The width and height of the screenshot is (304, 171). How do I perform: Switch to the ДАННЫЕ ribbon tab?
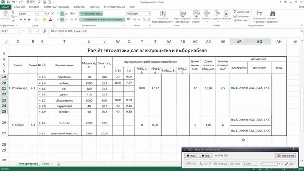(x=95, y=7)
